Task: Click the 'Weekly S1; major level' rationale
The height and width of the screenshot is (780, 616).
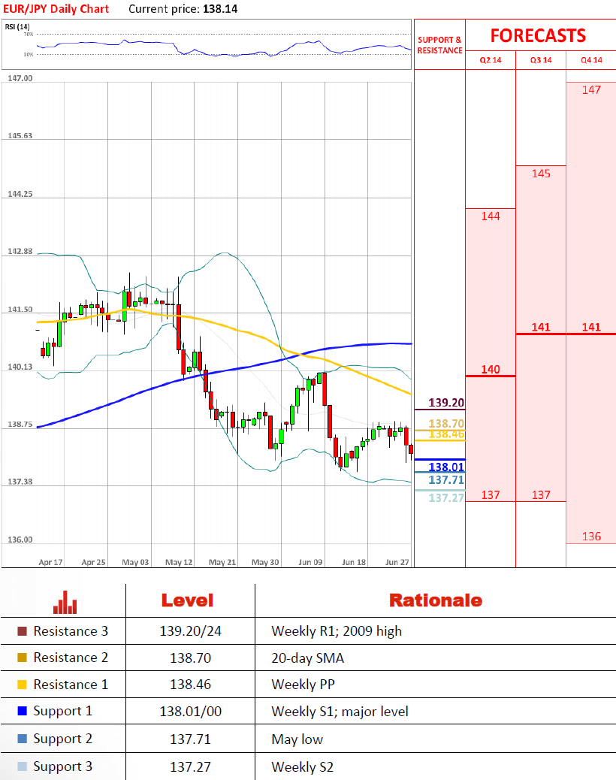Action: click(x=340, y=712)
